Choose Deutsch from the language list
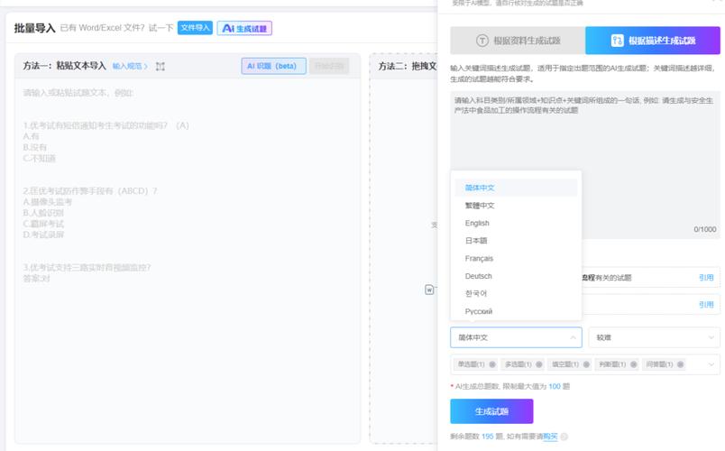725x451 pixels. pyautogui.click(x=516, y=276)
